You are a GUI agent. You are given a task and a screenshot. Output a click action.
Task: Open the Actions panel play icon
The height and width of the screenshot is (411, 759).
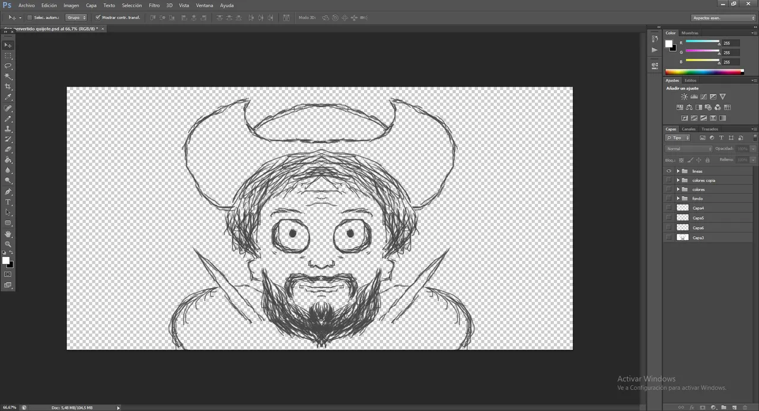pos(655,50)
